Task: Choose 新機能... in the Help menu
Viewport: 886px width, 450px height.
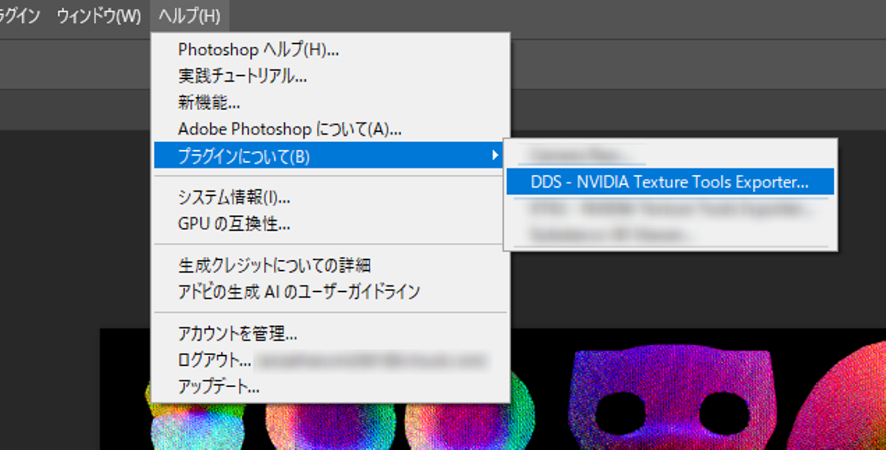Action: click(332, 103)
